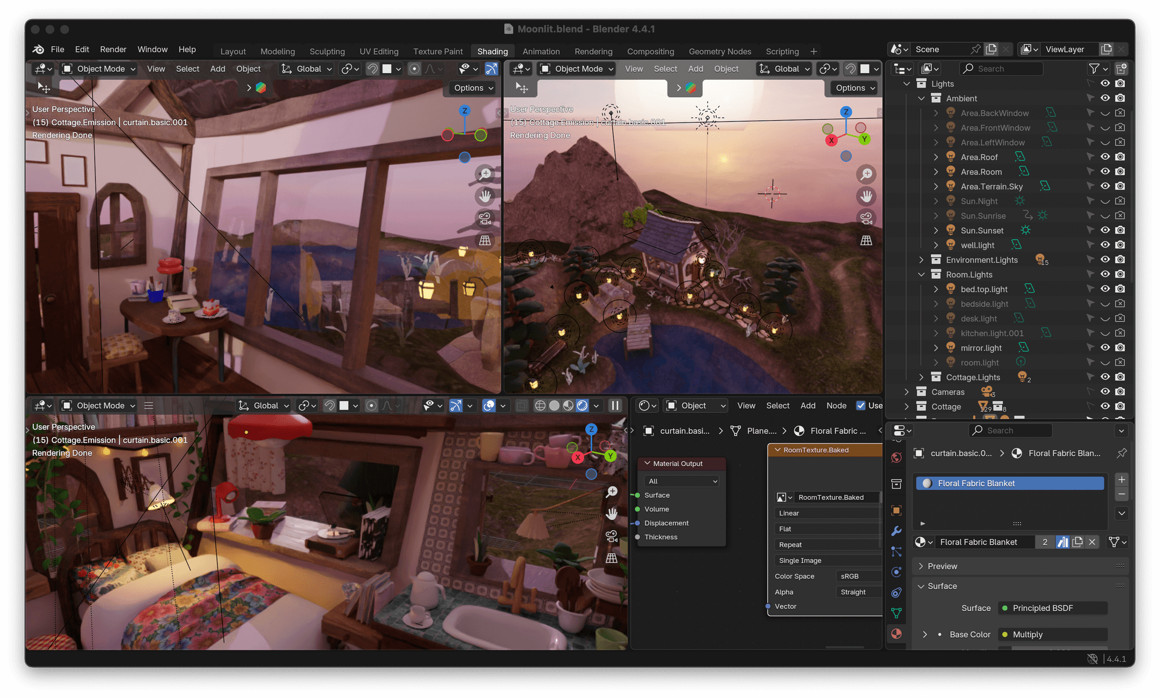Image resolution: width=1160 pixels, height=698 pixels.
Task: Open the Material properties tab
Action: click(x=897, y=633)
